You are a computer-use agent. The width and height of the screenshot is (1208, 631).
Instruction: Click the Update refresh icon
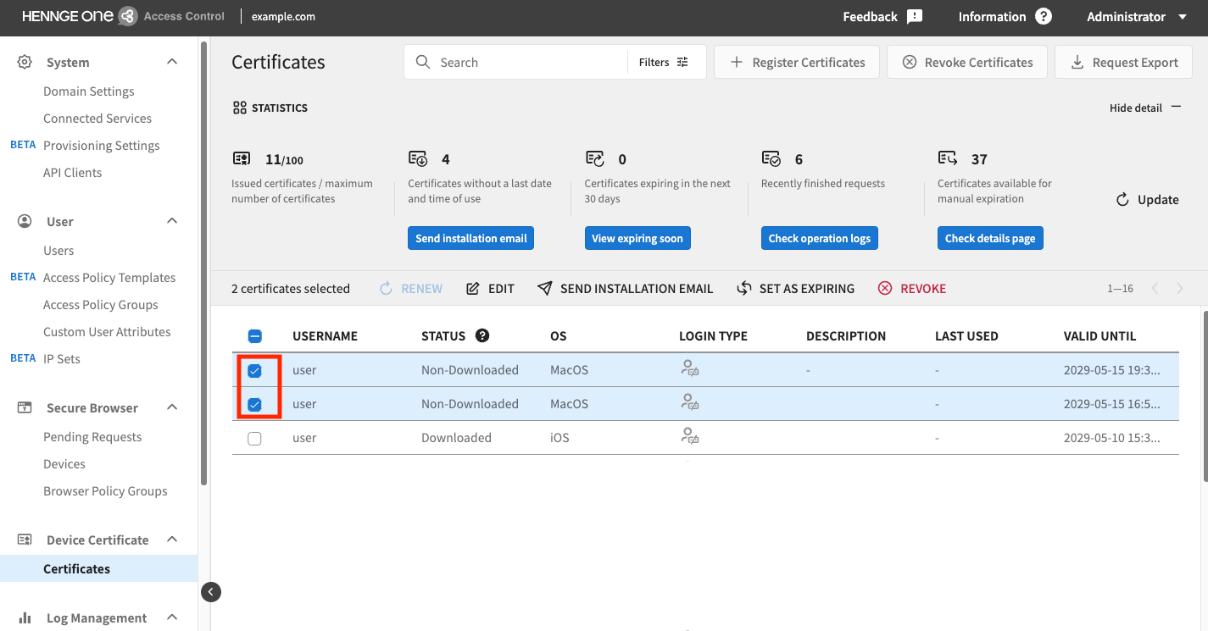1122,200
